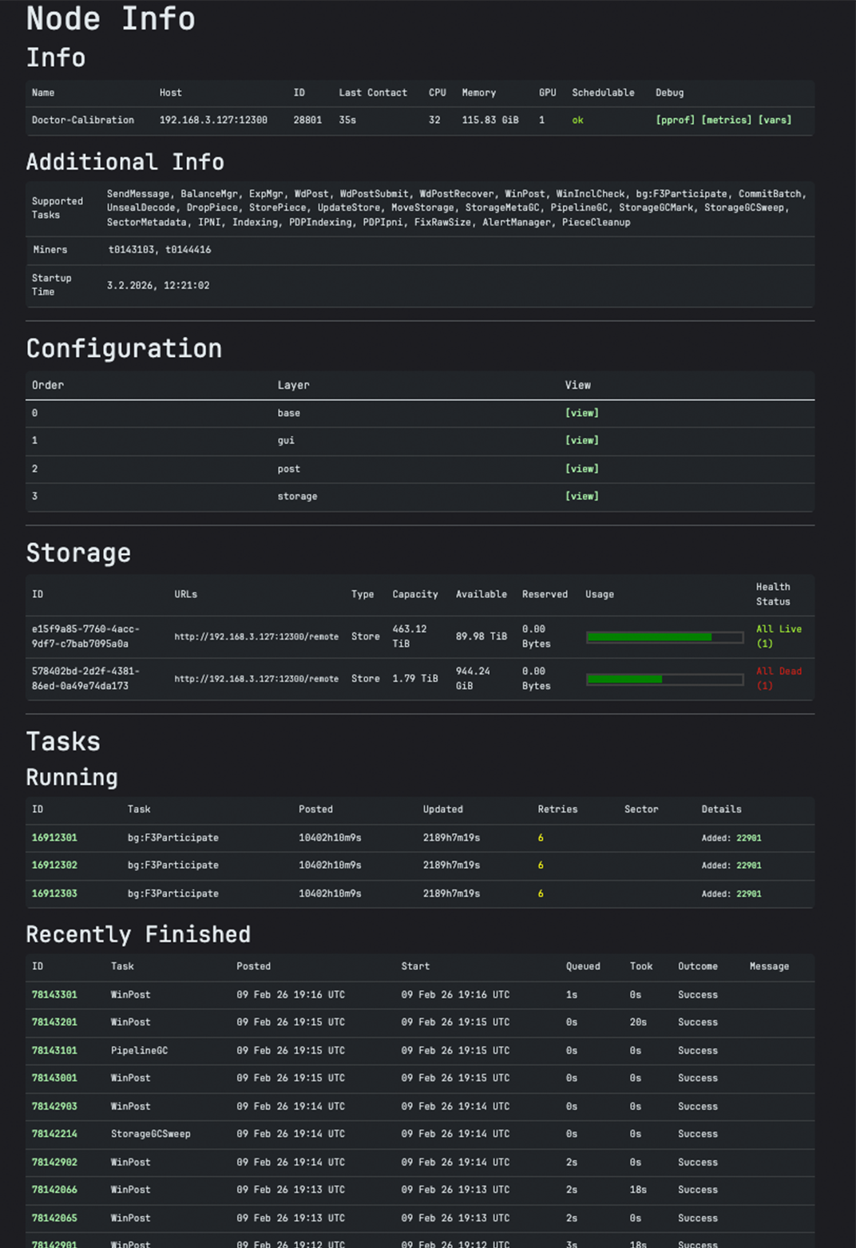856x1248 pixels.
Task: Open view link for post layer
Action: point(581,469)
